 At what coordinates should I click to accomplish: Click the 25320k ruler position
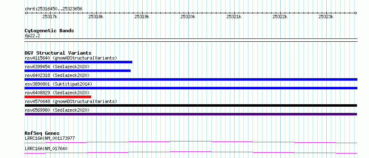click(x=188, y=17)
